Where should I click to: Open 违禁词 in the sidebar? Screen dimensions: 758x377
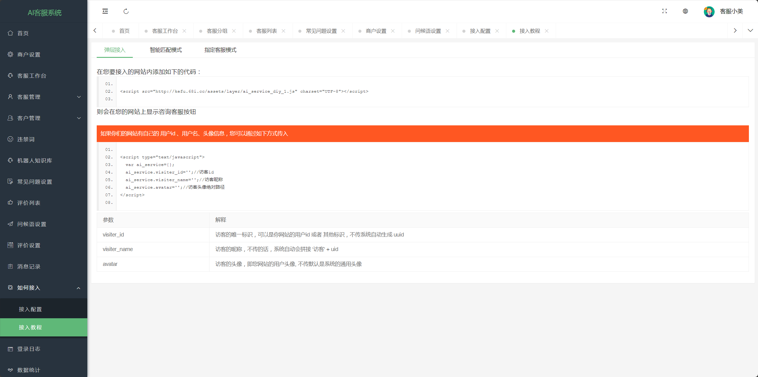click(x=44, y=139)
